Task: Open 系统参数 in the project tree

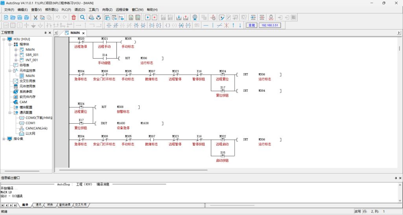Action: coord(26,91)
